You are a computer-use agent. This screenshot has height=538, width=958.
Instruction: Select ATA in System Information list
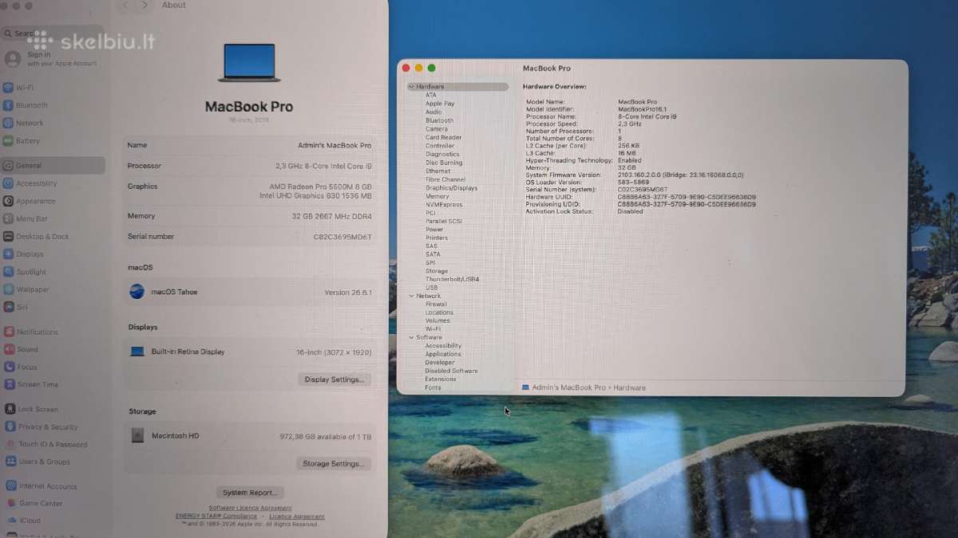431,95
